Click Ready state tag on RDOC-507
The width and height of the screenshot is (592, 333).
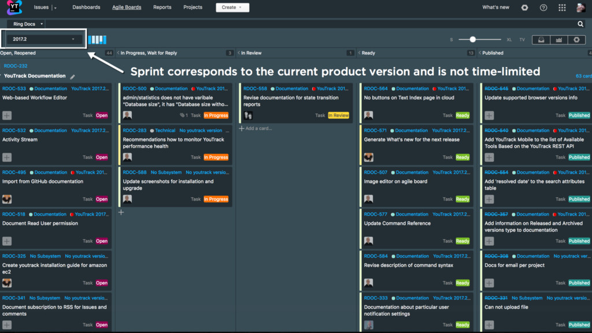click(462, 199)
